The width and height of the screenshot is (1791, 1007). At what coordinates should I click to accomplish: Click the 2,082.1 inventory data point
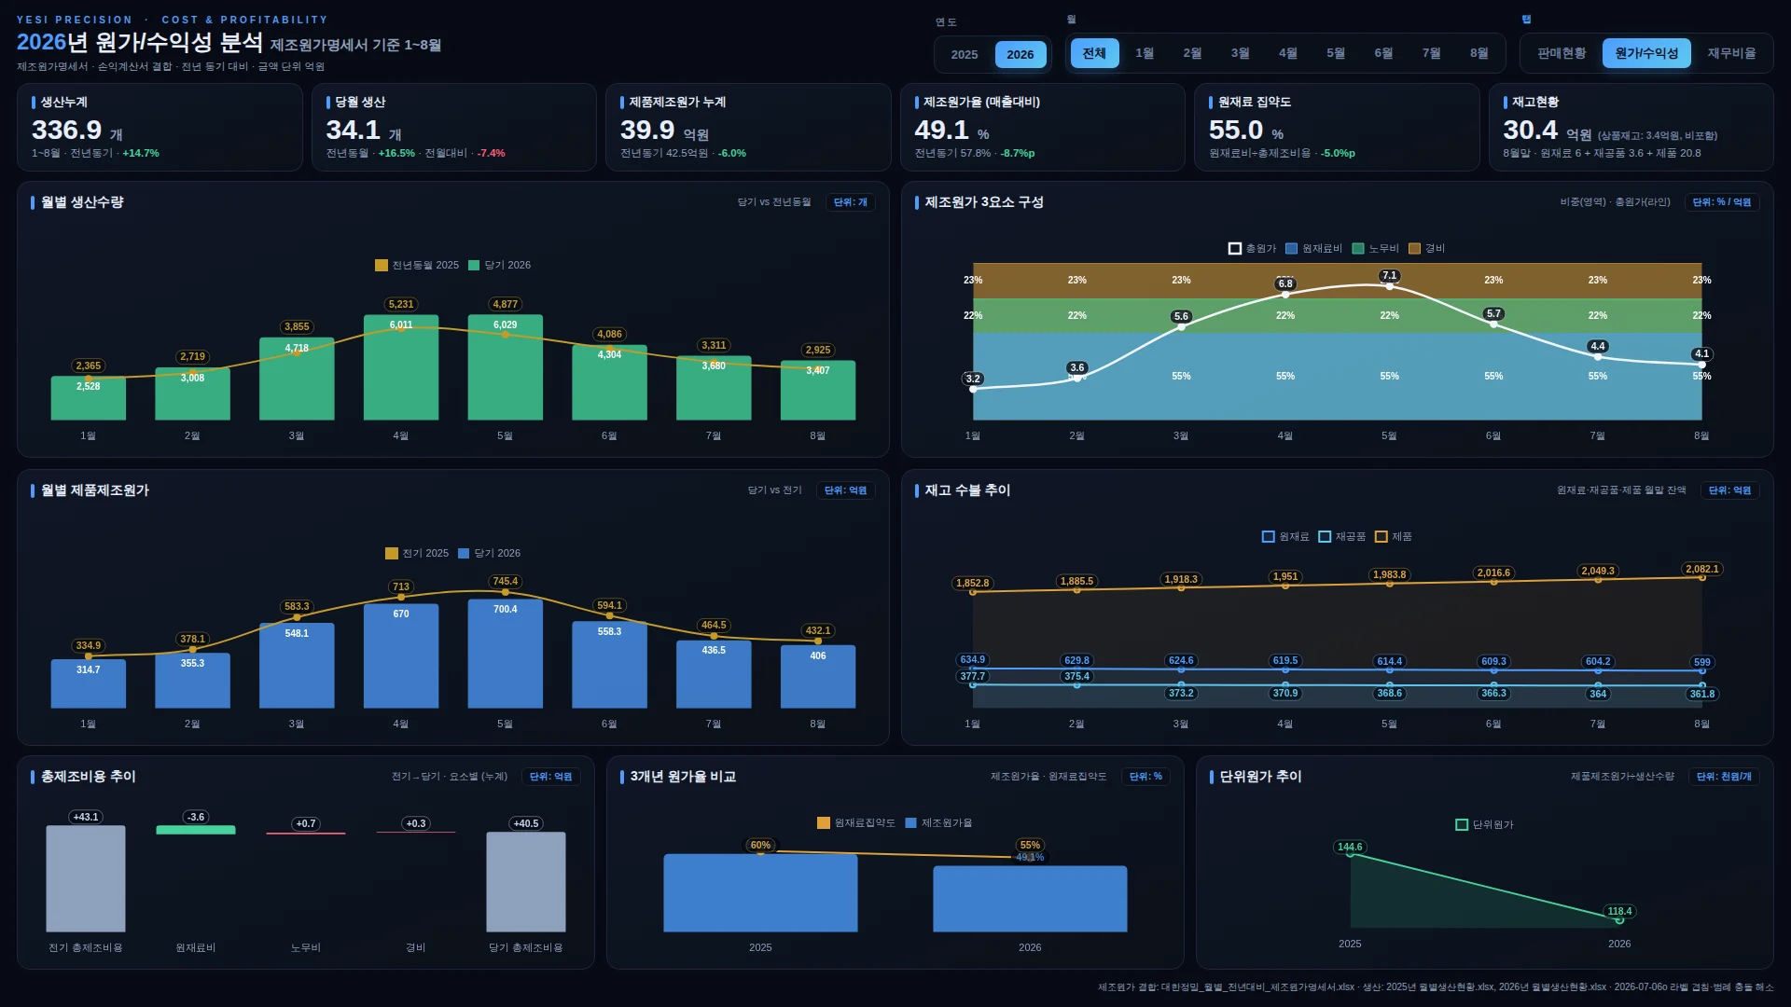[x=1701, y=577]
